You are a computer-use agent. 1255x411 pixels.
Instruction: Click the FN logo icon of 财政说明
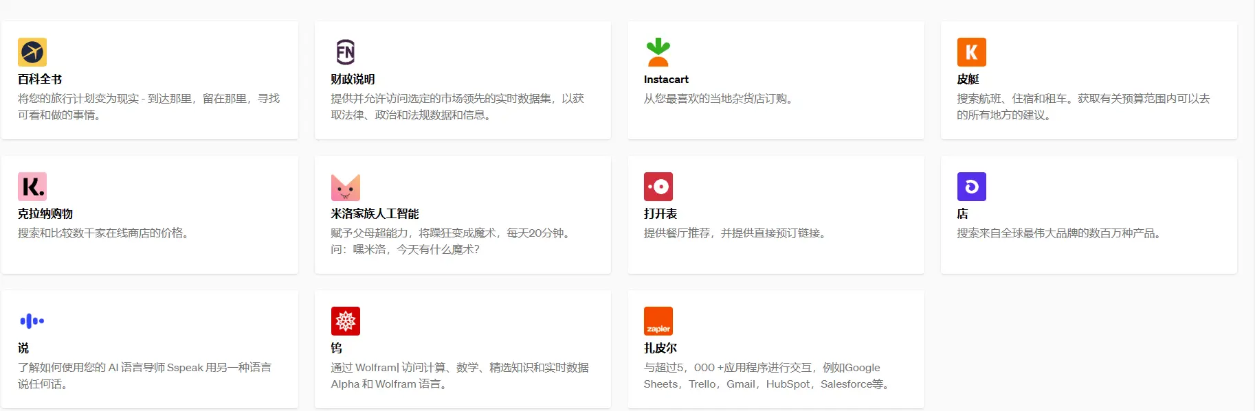coord(345,52)
